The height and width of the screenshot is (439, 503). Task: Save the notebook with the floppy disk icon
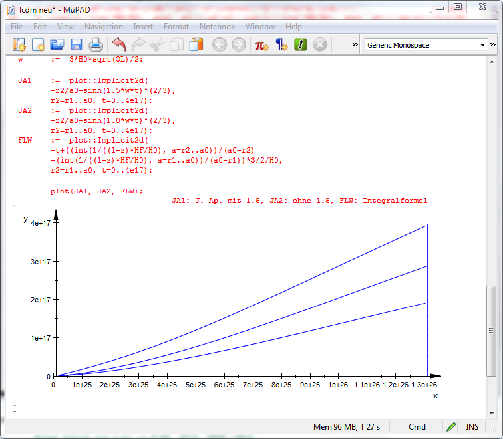[76, 45]
